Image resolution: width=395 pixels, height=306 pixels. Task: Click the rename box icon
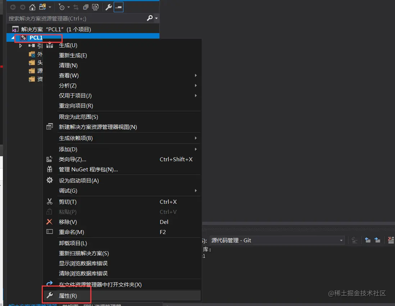pyautogui.click(x=50, y=231)
